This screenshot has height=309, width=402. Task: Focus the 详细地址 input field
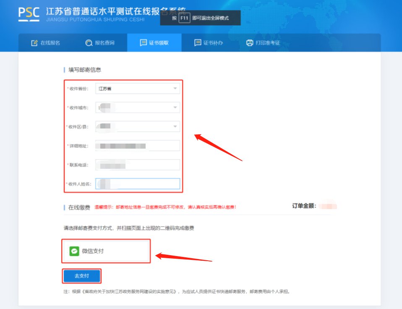coord(138,146)
